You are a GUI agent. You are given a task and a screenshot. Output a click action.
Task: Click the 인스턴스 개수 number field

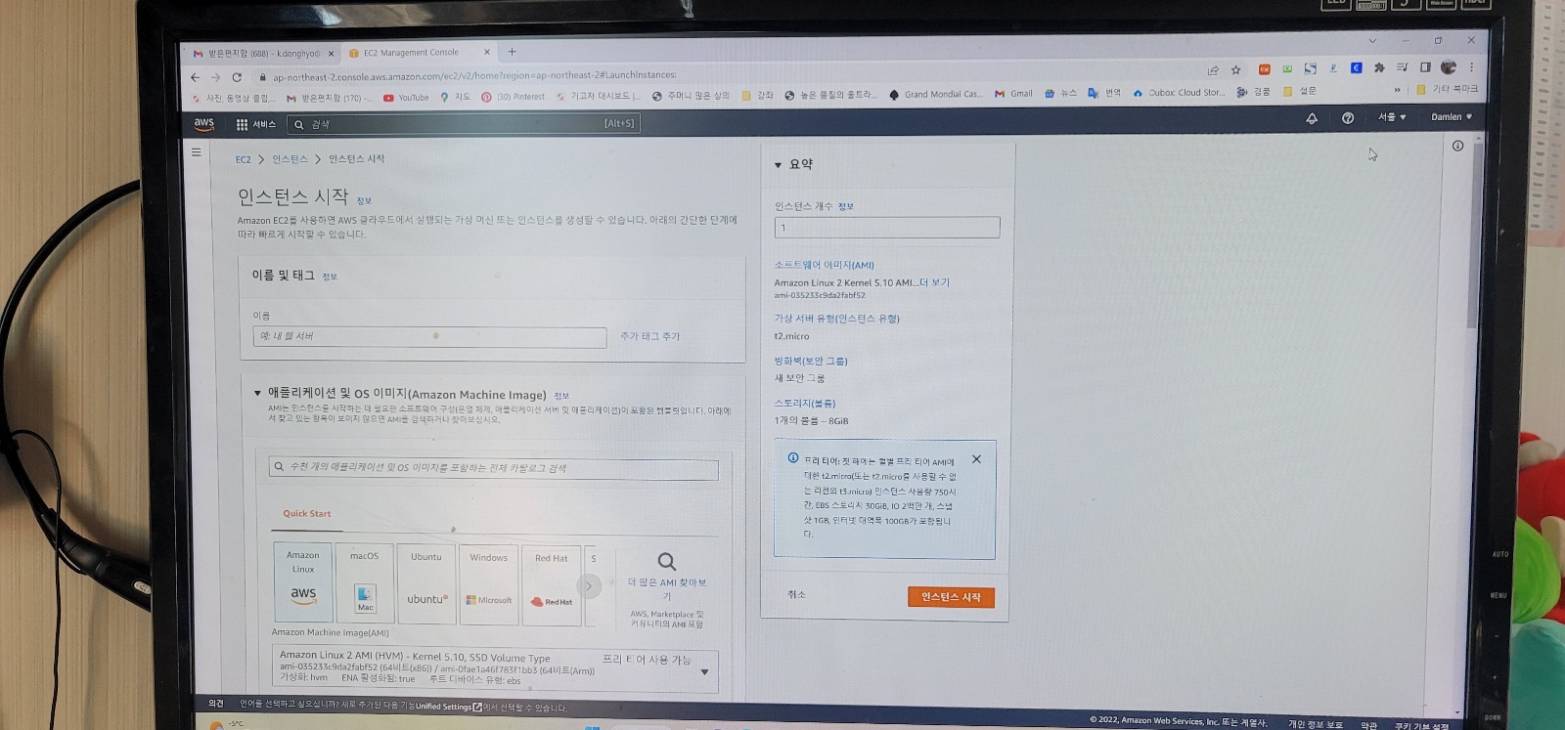point(887,228)
